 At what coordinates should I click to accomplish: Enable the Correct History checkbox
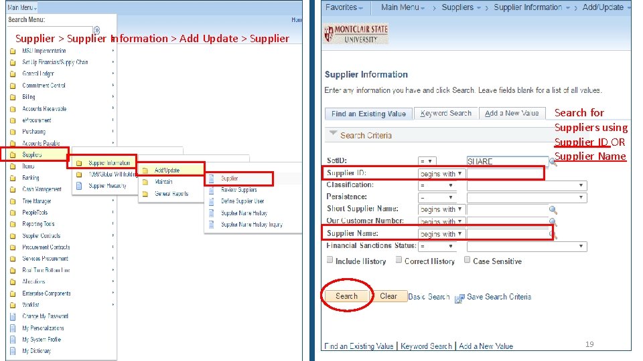[x=399, y=260]
